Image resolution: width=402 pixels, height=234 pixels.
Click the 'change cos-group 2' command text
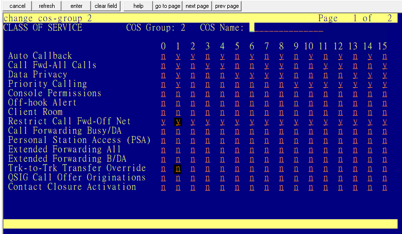pos(48,18)
